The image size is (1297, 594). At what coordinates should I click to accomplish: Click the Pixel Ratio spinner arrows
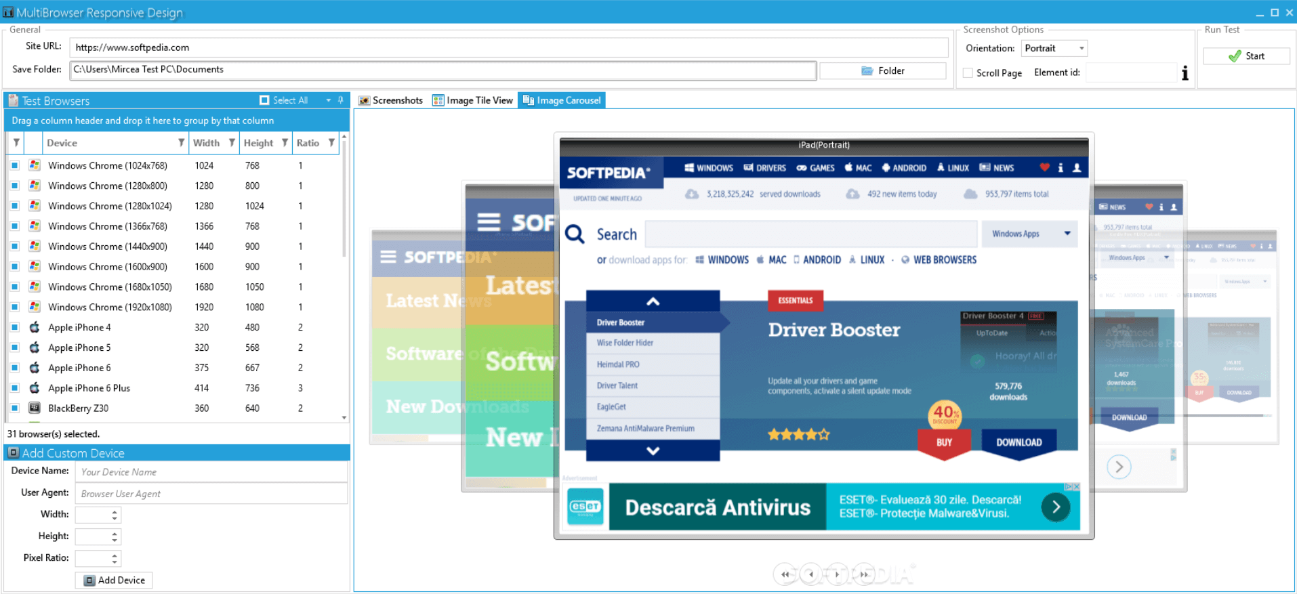pyautogui.click(x=115, y=558)
